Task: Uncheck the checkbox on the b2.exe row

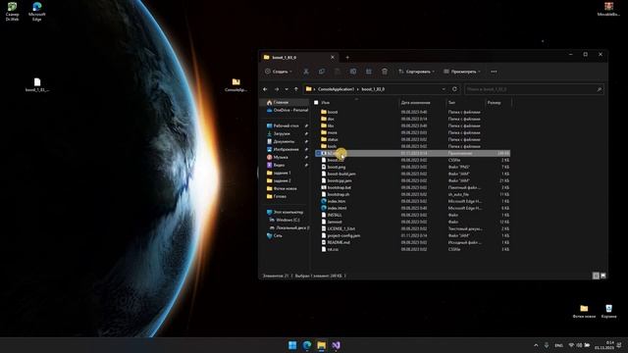Action: click(318, 153)
